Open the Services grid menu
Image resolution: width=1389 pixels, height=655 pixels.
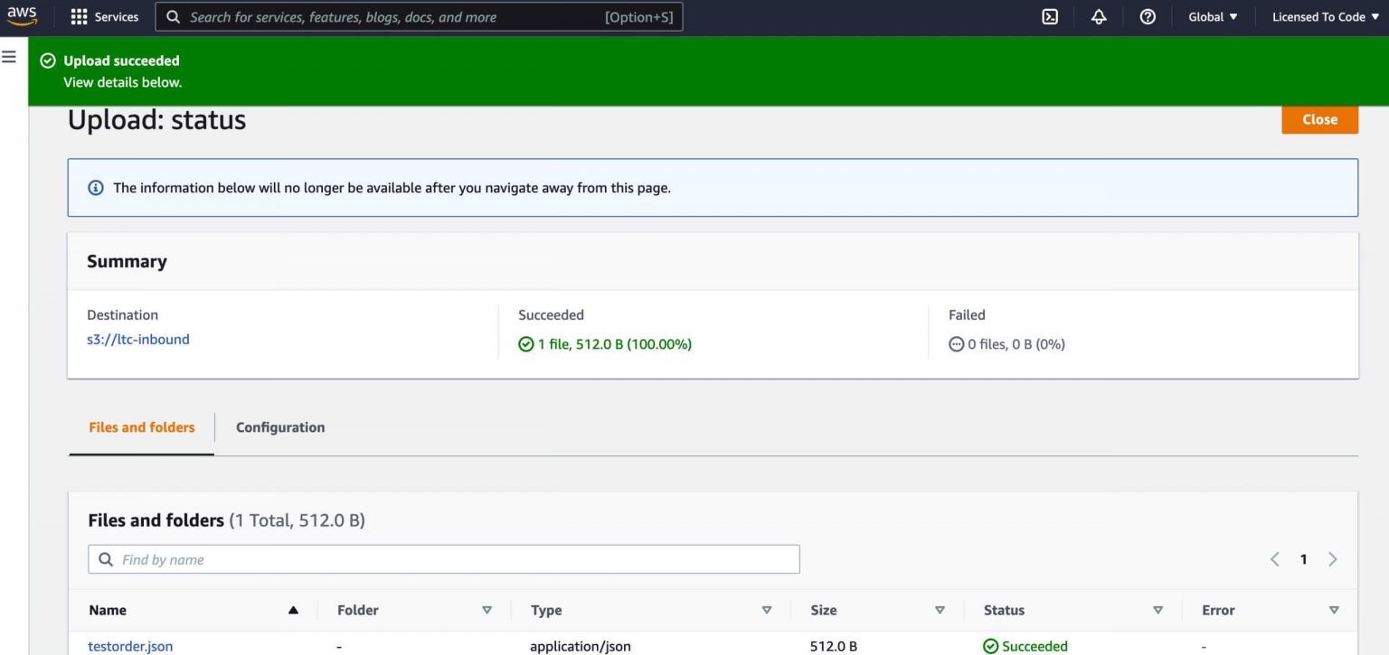(104, 17)
